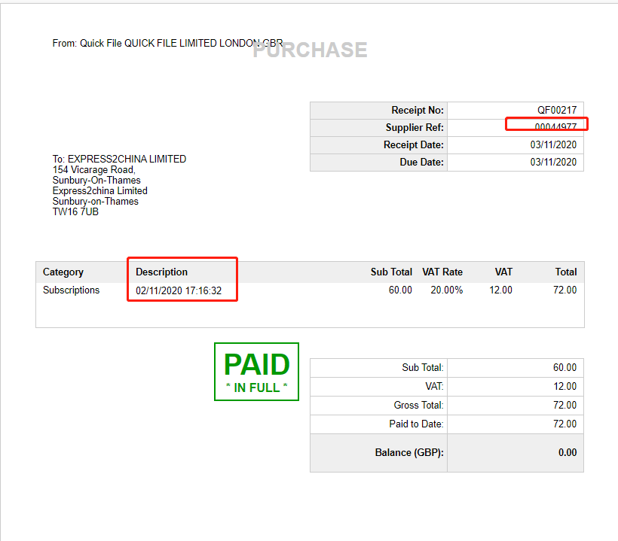Click the Description column header
The image size is (618, 541).
tap(161, 272)
